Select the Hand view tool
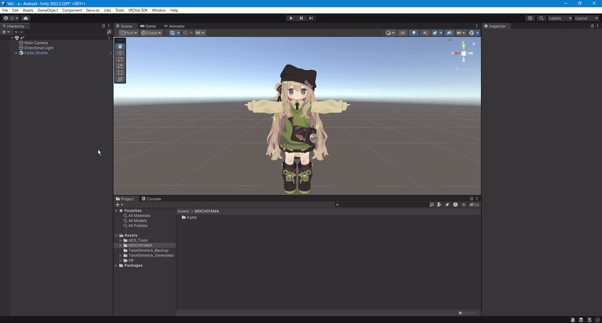This screenshot has width=602, height=323. pyautogui.click(x=120, y=46)
